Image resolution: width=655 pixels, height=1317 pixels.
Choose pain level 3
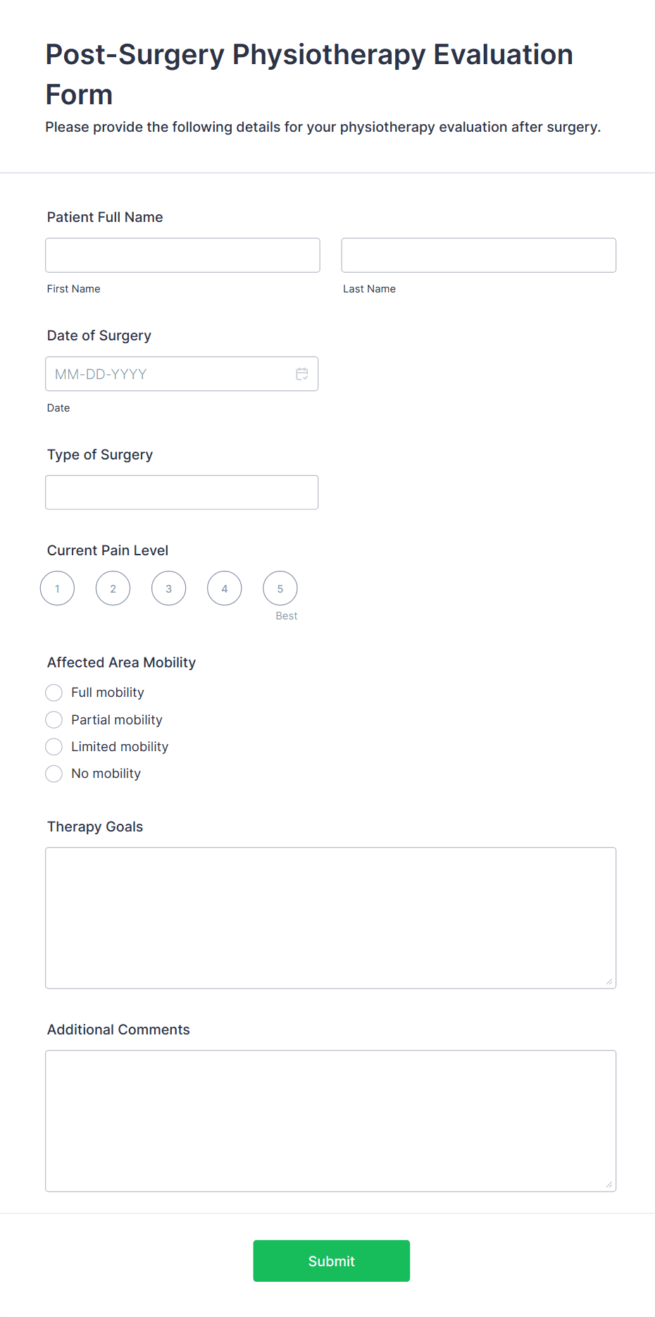(x=169, y=588)
